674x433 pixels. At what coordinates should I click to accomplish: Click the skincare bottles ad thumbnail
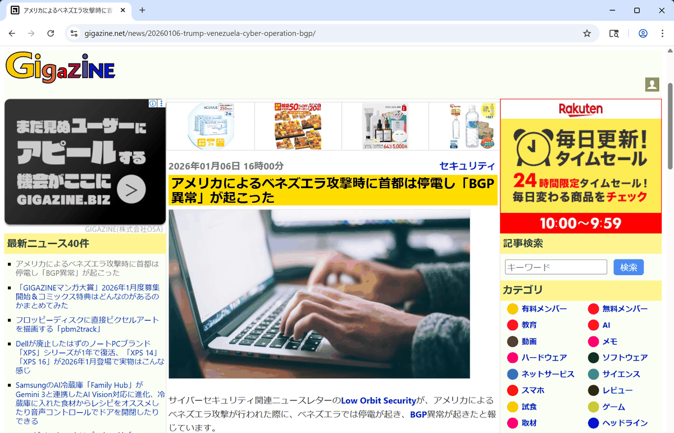point(385,126)
